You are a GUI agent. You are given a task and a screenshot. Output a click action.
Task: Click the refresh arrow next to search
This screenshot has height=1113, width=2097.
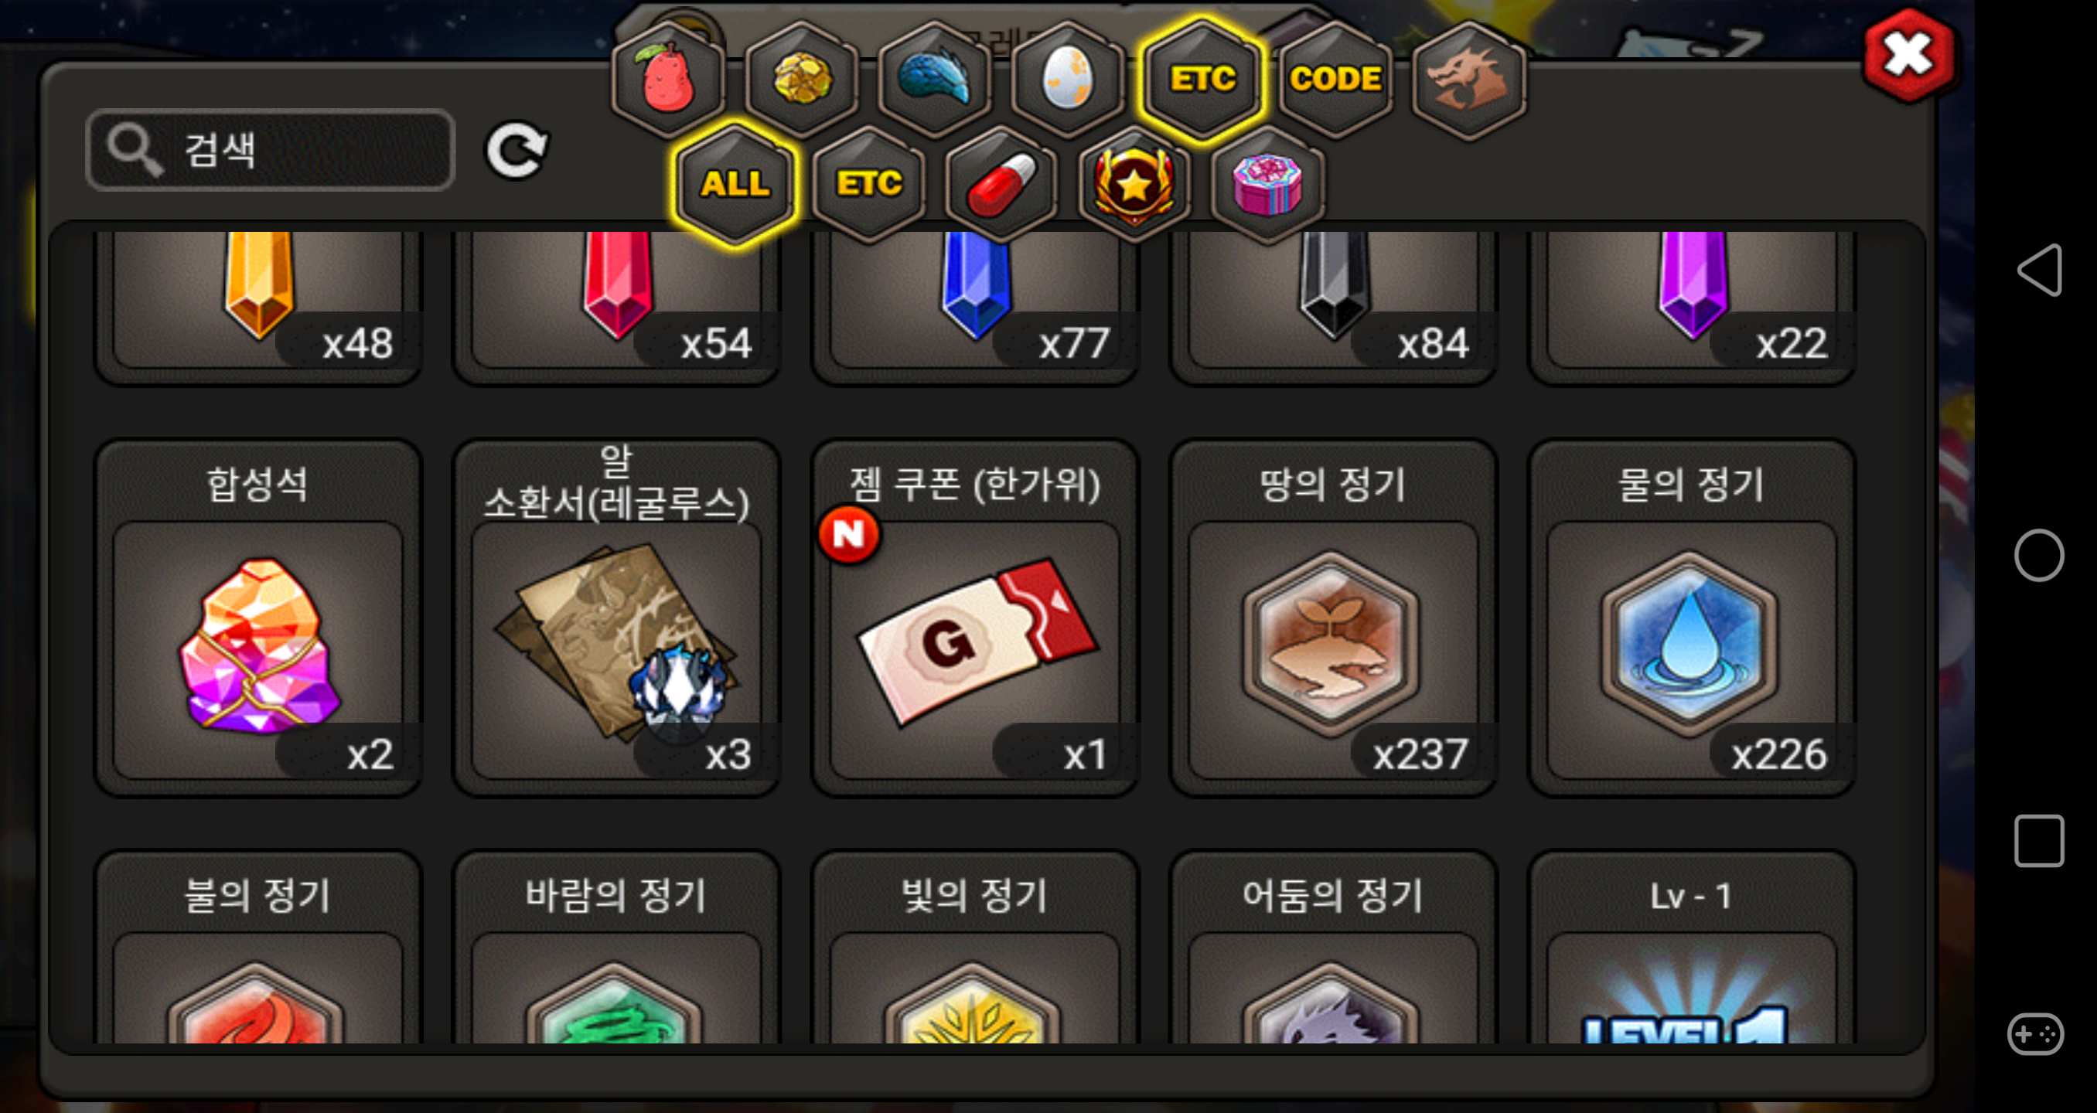(x=516, y=151)
